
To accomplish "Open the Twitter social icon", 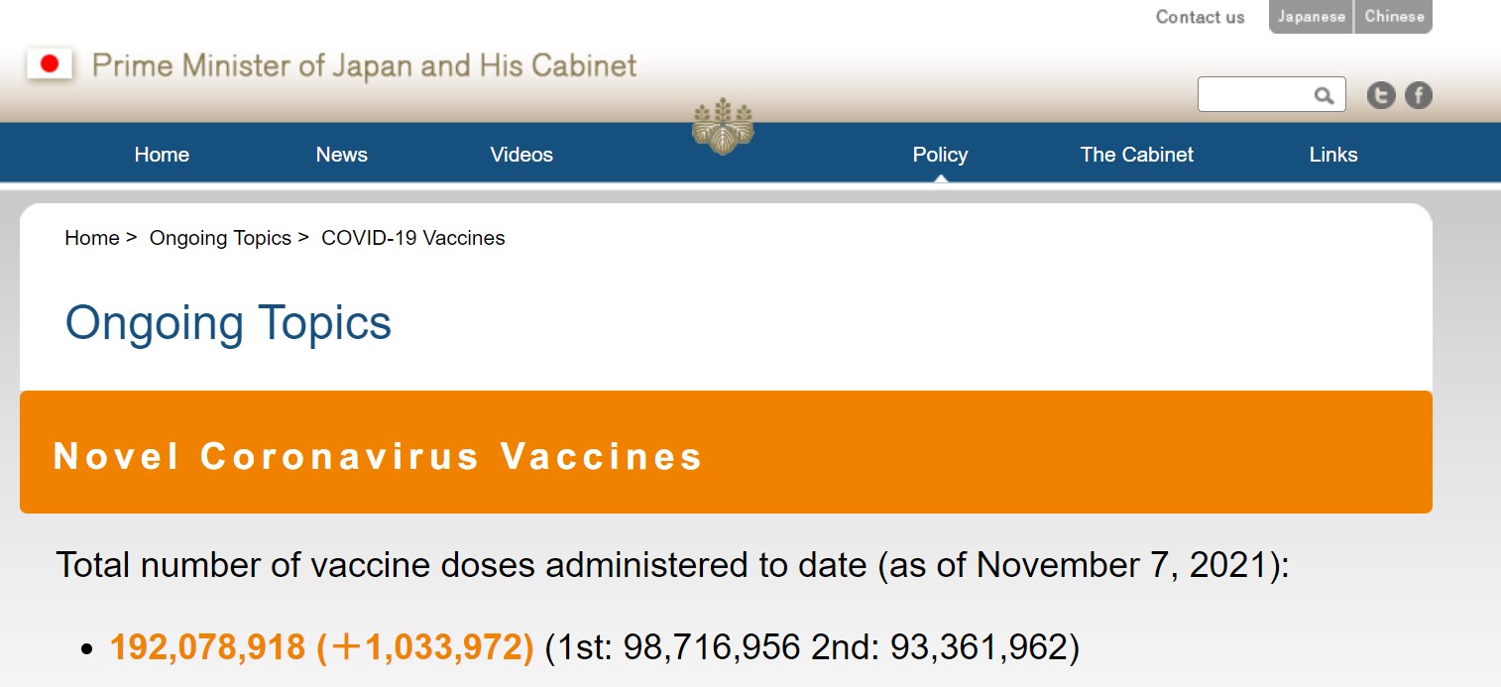I will pos(1381,95).
